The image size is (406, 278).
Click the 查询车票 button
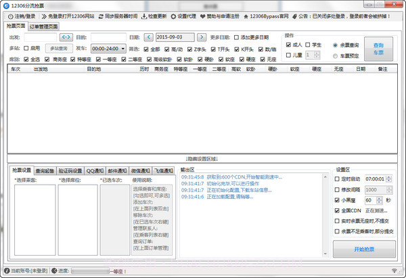(x=382, y=48)
